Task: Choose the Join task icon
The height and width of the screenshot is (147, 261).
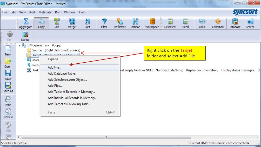Action: tap(57, 23)
